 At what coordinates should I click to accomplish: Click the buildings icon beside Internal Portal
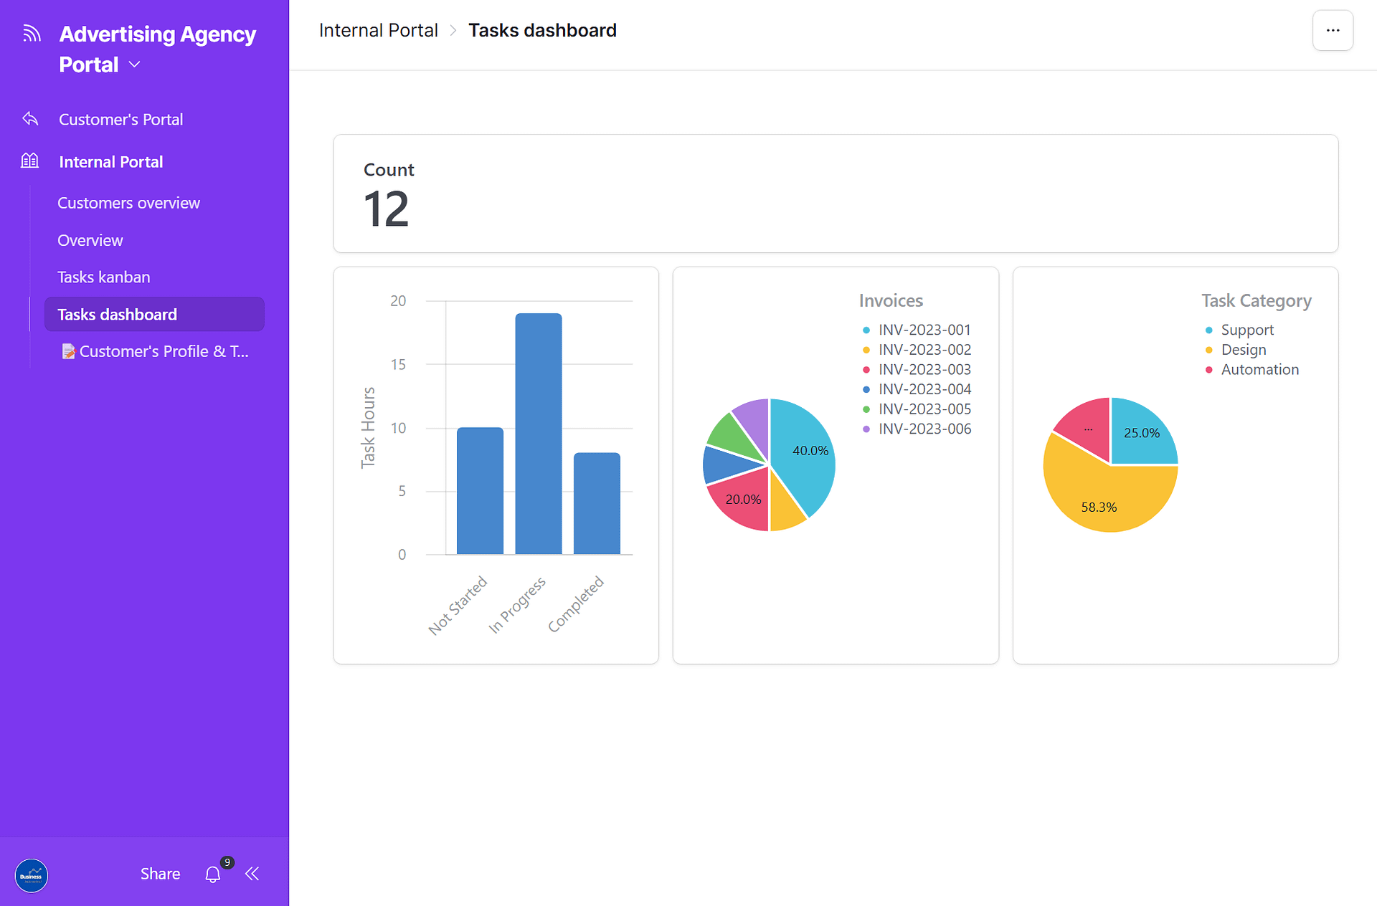[x=29, y=161]
